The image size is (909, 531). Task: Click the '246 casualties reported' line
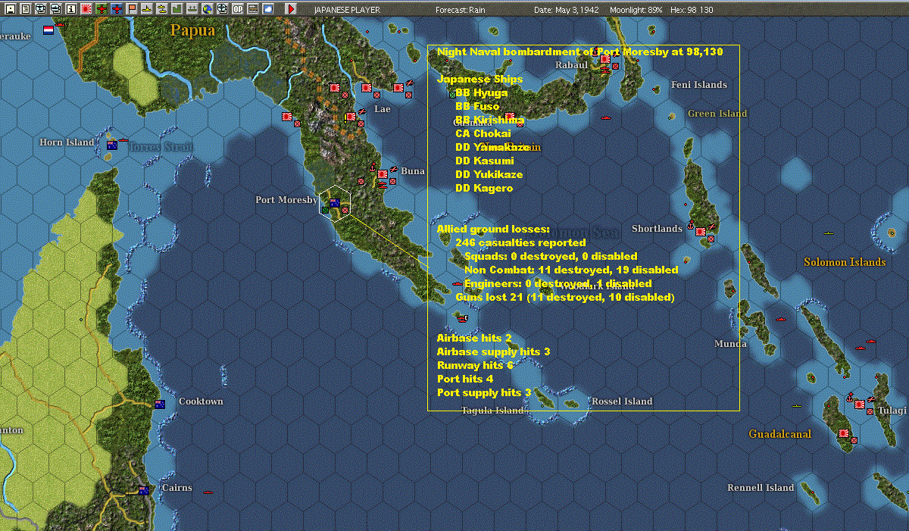pyautogui.click(x=520, y=243)
